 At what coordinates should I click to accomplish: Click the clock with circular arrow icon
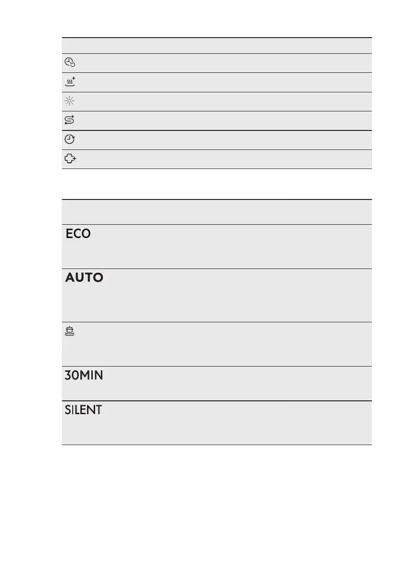69,139
